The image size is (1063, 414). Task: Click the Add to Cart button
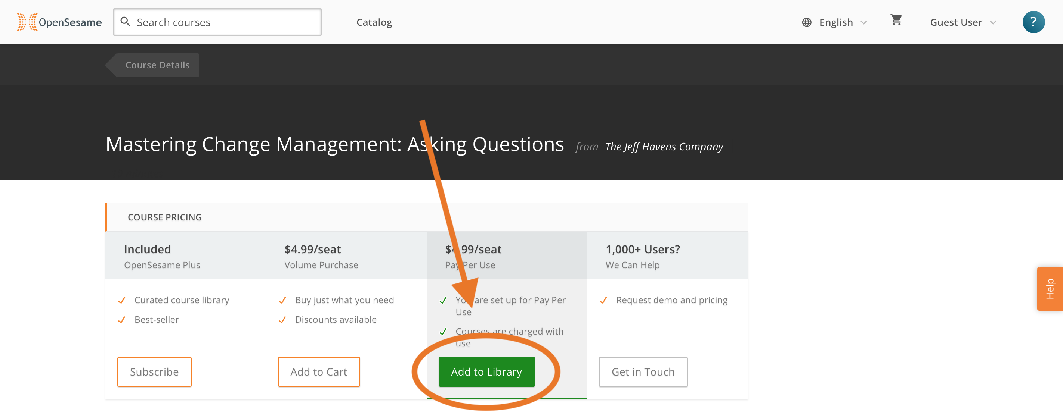point(319,371)
